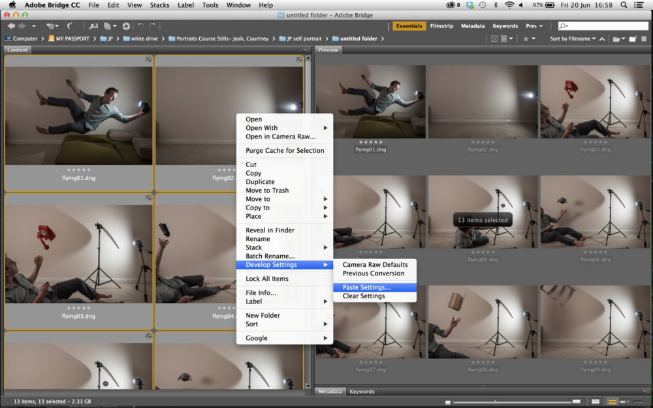Choose Purge Cache for Selection
653x408 pixels.
click(x=285, y=150)
